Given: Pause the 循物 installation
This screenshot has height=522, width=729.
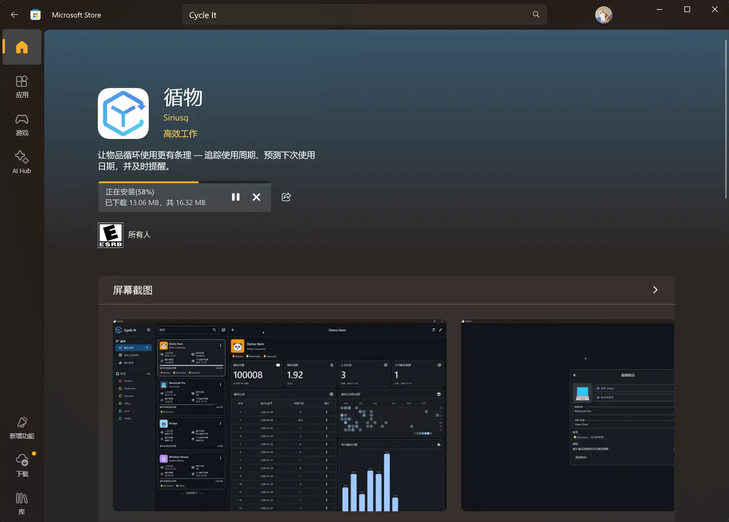Looking at the screenshot, I should [x=236, y=197].
